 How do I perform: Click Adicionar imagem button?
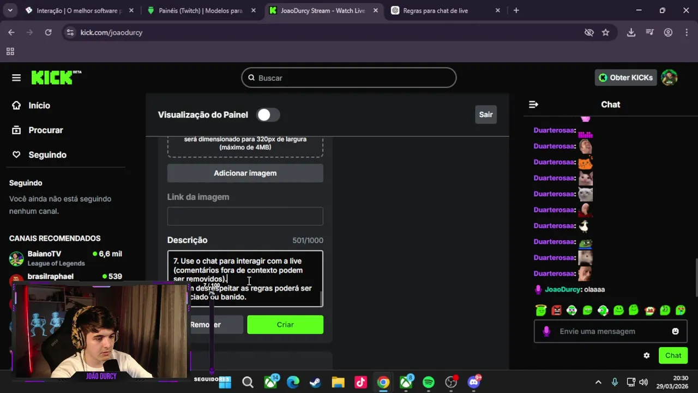pos(245,173)
